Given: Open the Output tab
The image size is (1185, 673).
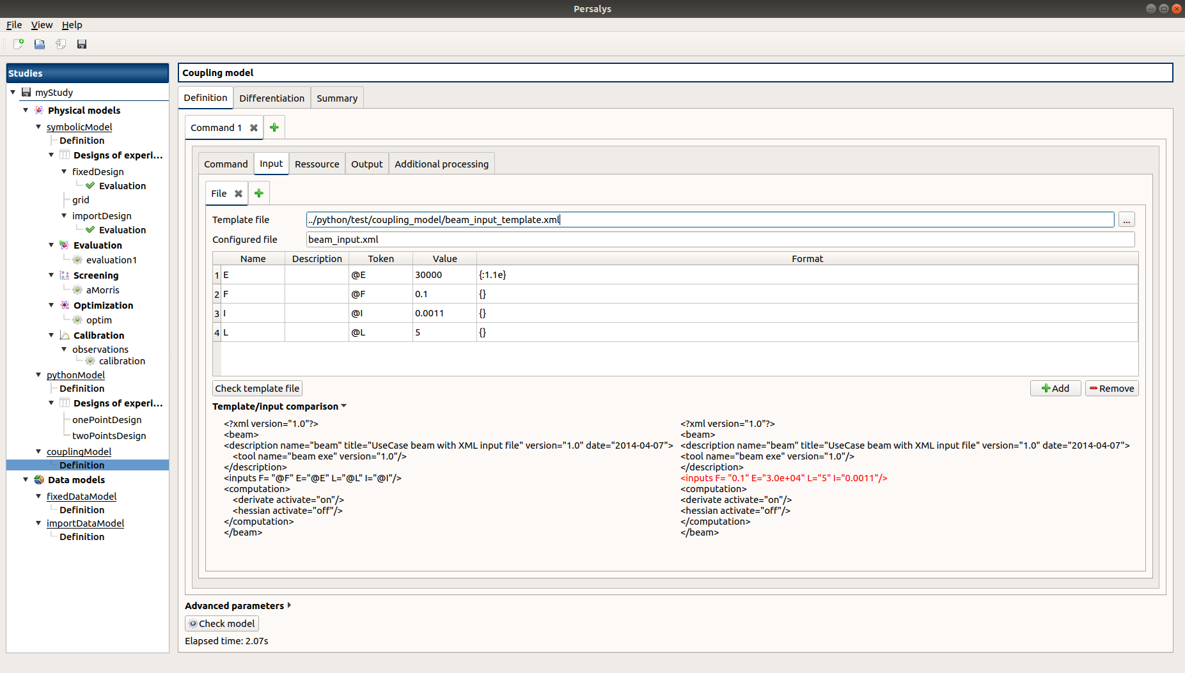Looking at the screenshot, I should pos(366,164).
